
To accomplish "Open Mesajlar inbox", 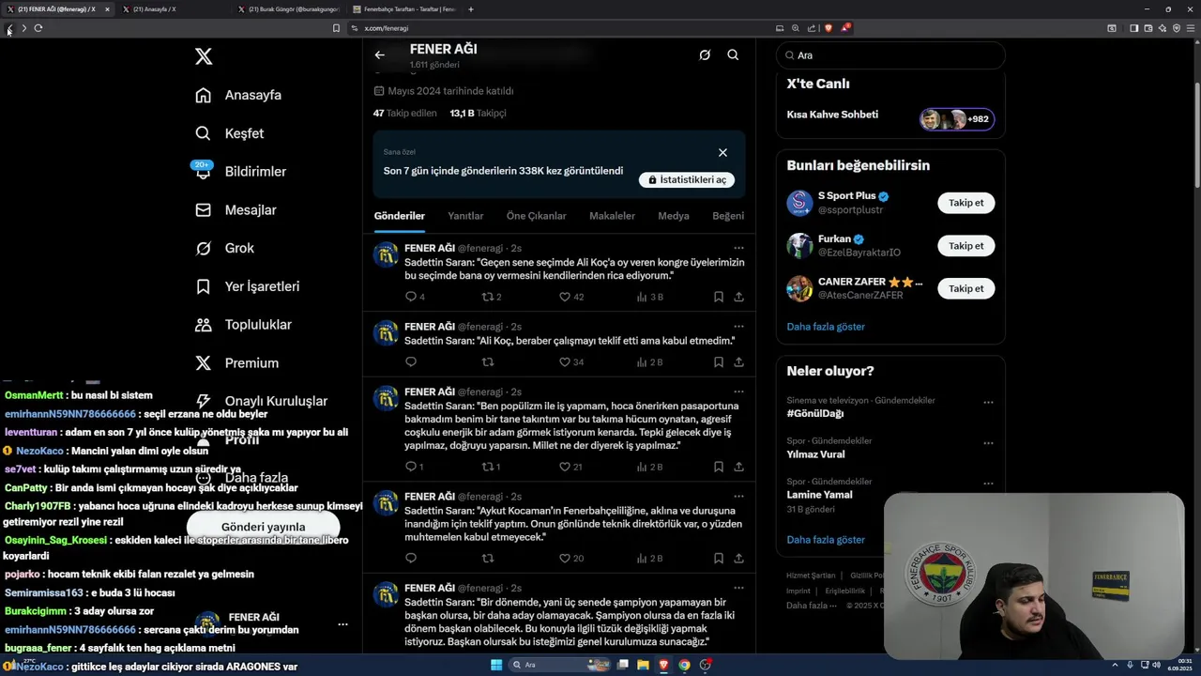I will tap(236, 210).
